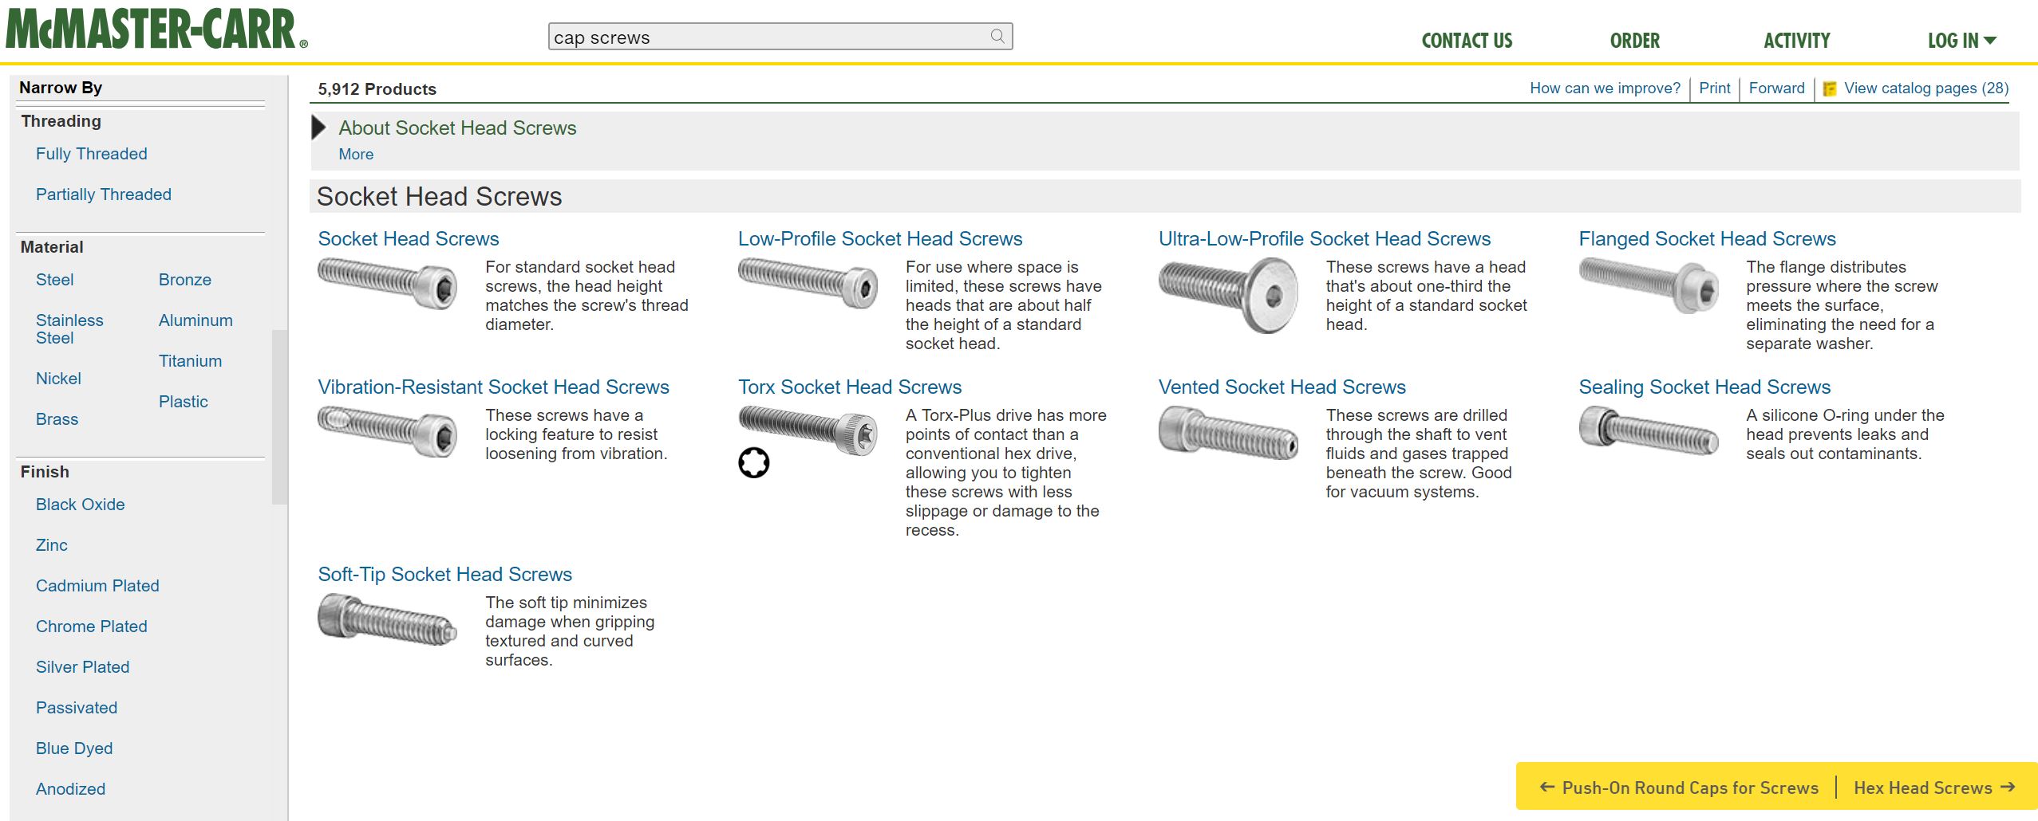Open Vibration-Resistant Socket Head Screws link
The height and width of the screenshot is (821, 2038).
(493, 387)
